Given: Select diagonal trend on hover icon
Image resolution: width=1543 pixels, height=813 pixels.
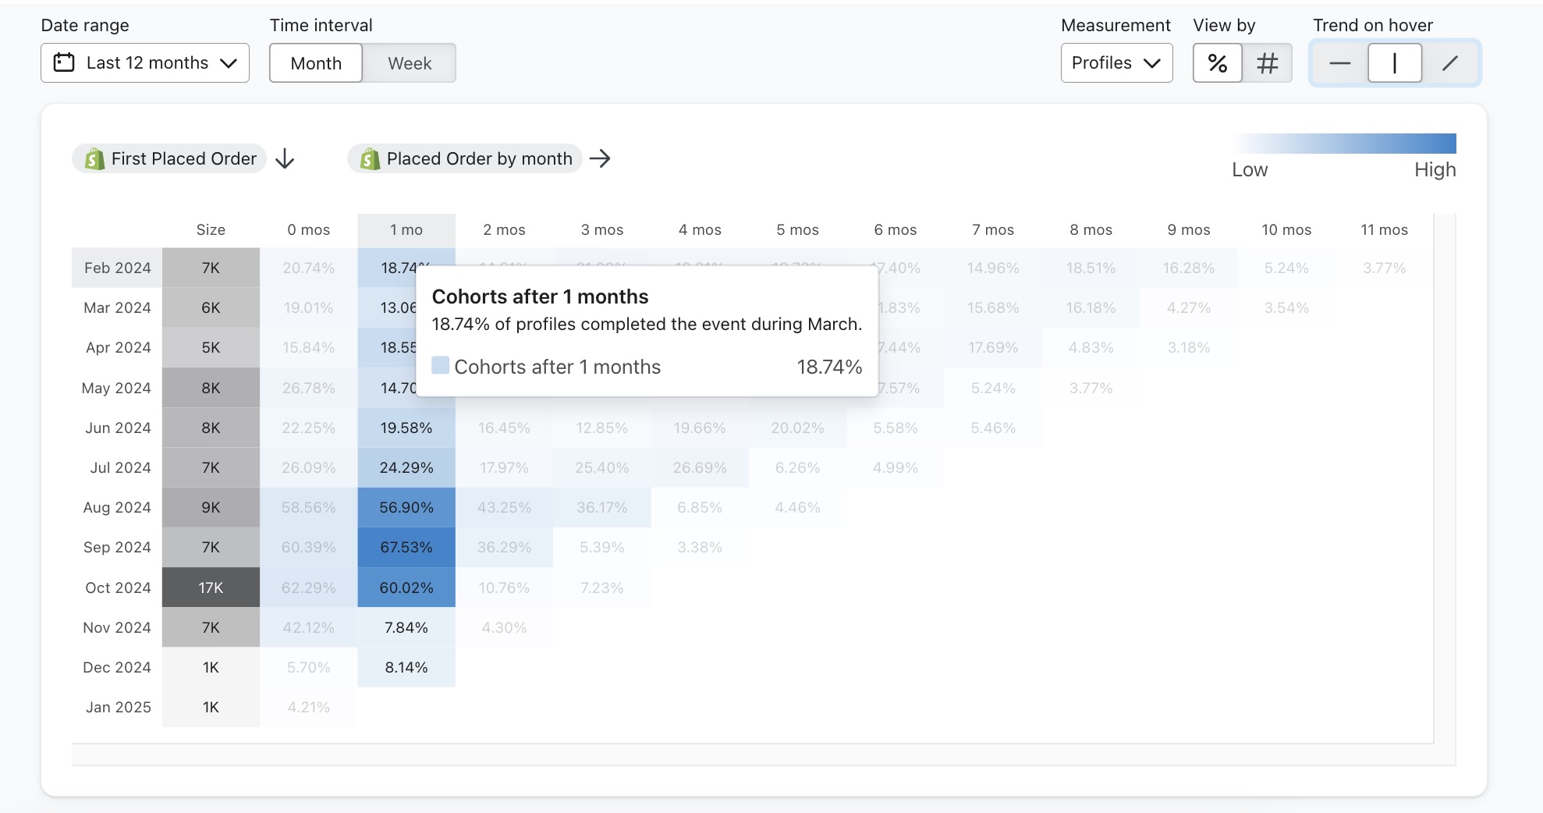Looking at the screenshot, I should (1449, 63).
